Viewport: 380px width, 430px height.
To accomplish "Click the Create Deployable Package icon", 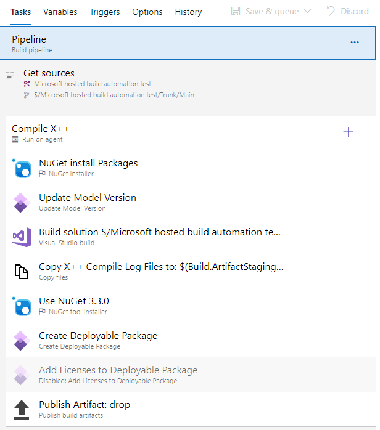I will click(x=22, y=341).
